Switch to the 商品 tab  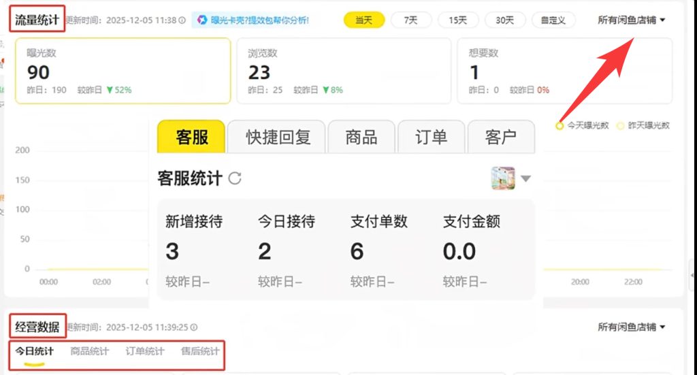[361, 137]
